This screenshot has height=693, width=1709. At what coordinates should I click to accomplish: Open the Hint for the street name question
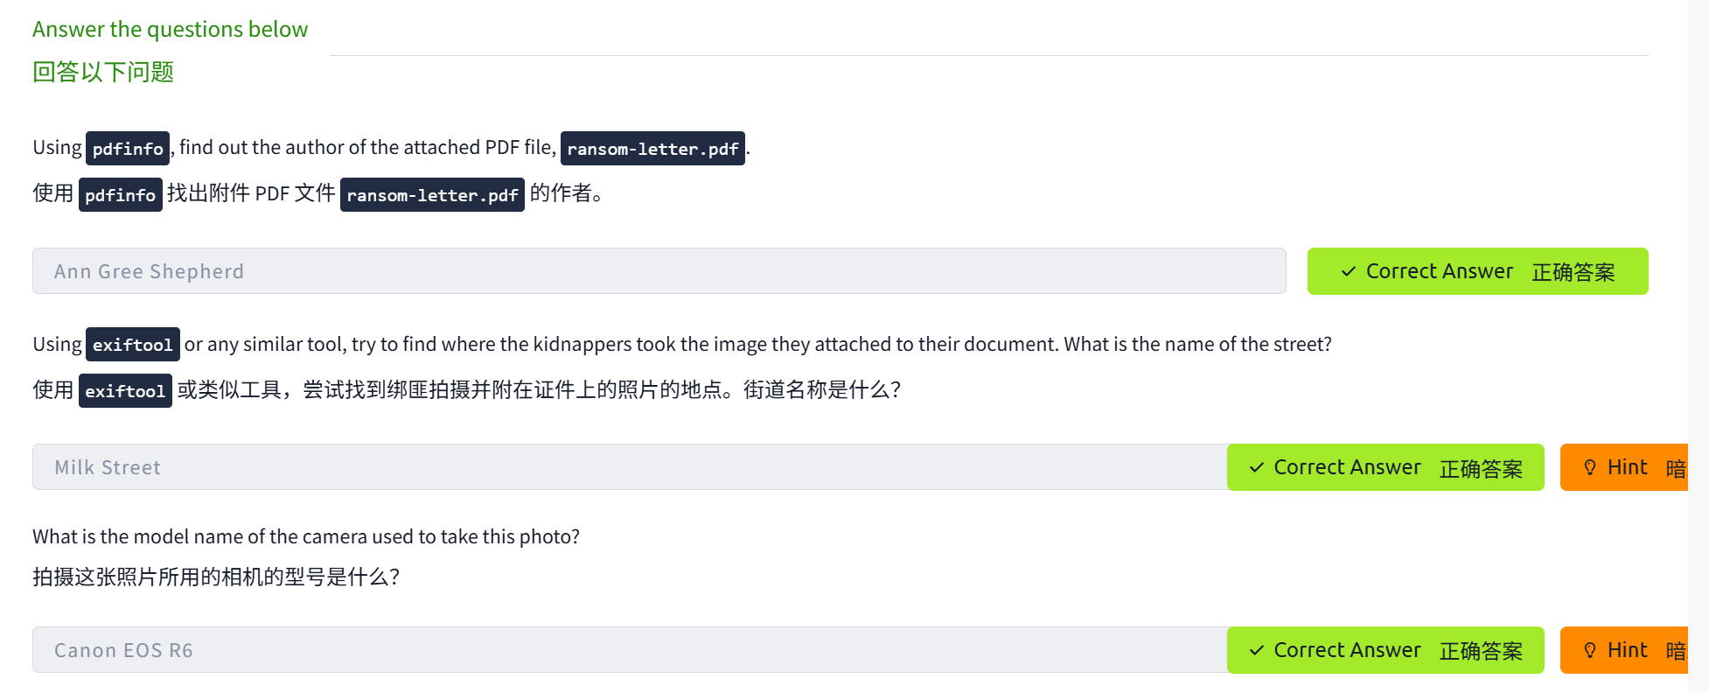tap(1625, 468)
